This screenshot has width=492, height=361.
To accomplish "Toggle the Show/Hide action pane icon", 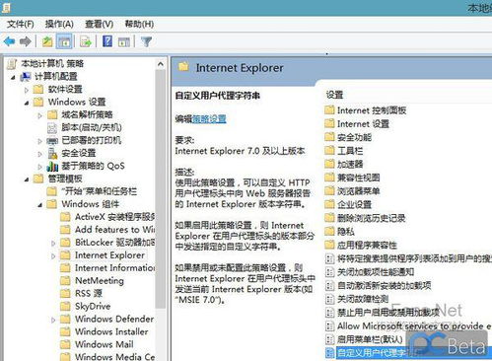I will click(124, 41).
